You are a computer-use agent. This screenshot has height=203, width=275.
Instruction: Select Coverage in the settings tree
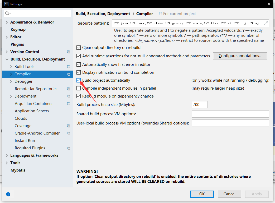[x=23, y=126]
